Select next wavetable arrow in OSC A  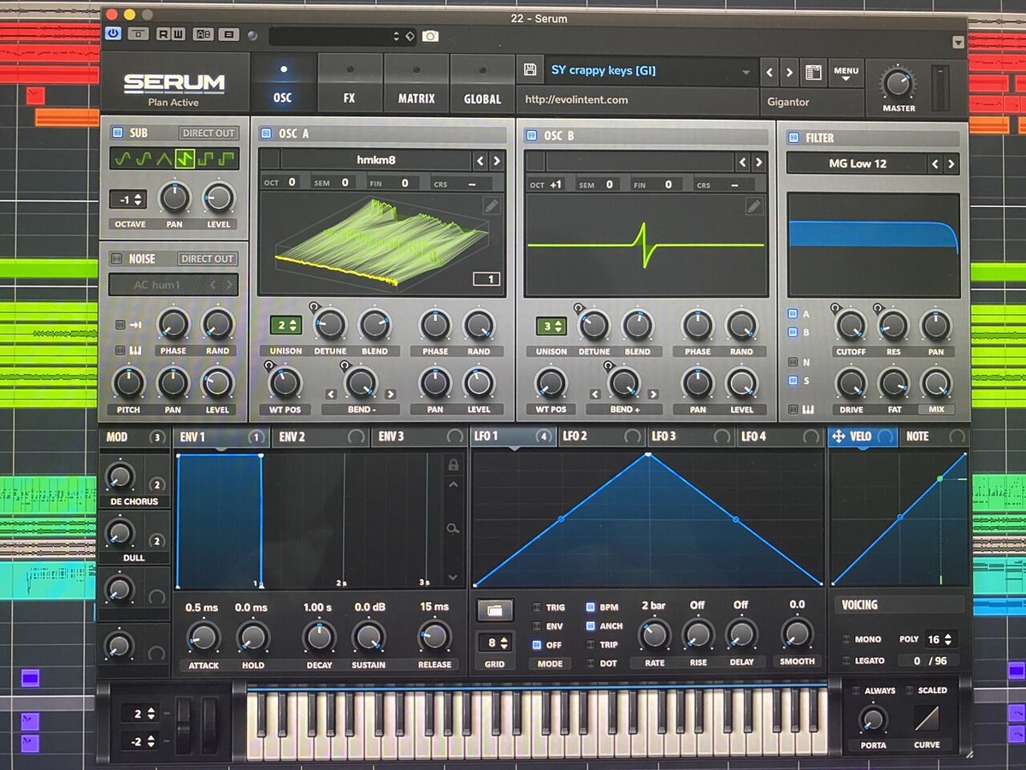[x=496, y=160]
